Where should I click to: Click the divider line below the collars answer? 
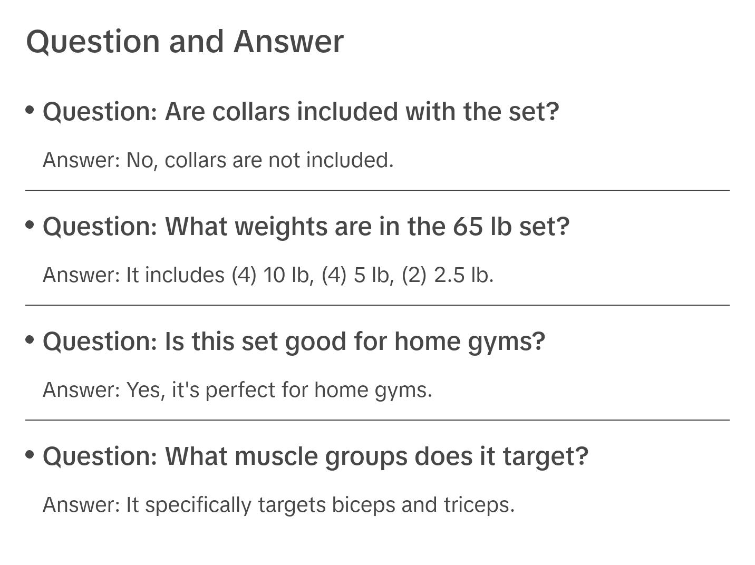click(377, 190)
